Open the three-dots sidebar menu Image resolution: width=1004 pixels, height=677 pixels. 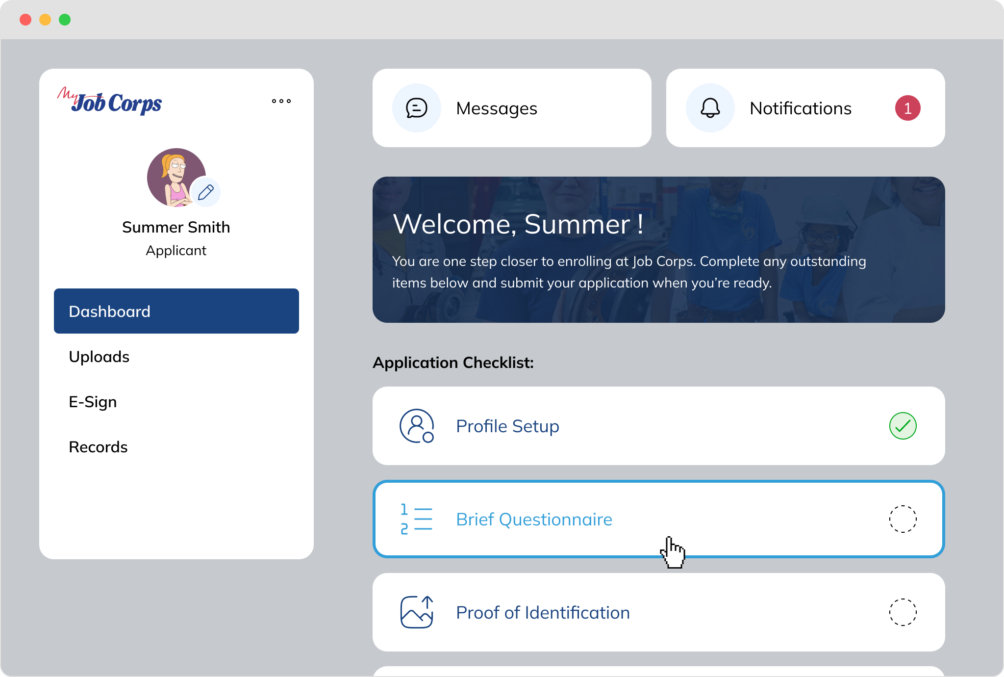(281, 101)
